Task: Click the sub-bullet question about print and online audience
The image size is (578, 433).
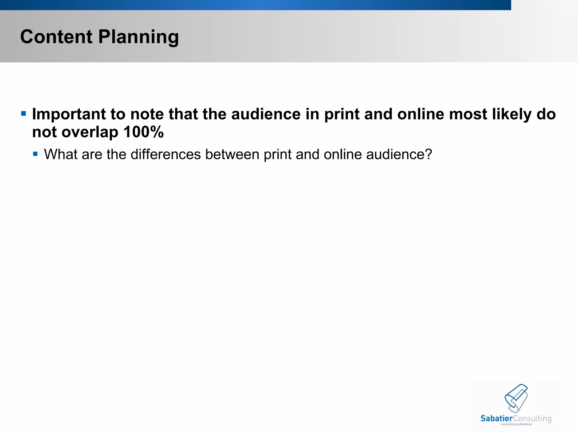Action: point(238,154)
